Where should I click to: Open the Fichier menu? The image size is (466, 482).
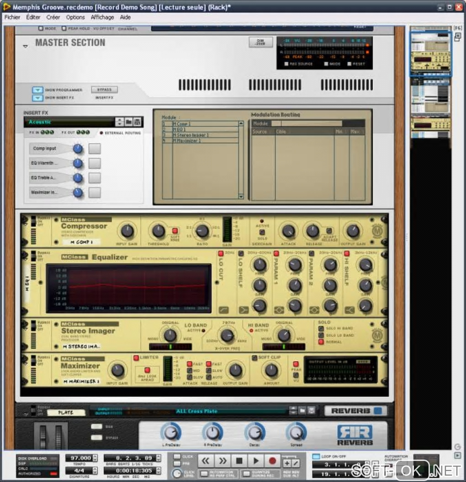pos(12,17)
